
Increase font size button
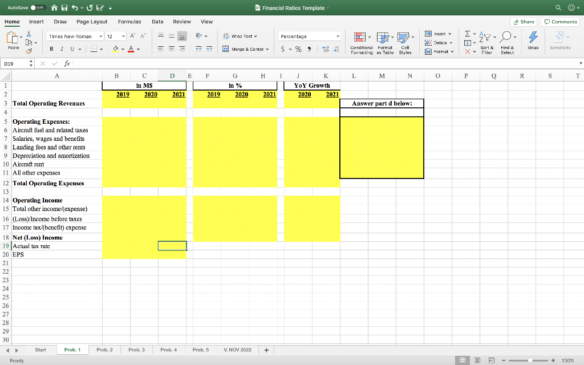pyautogui.click(x=132, y=36)
